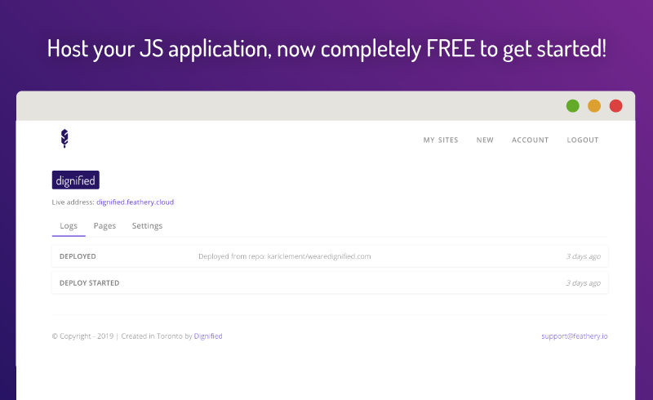Screen dimensions: 653x400
Task: Open MY SITES in navigation
Action: pos(441,140)
